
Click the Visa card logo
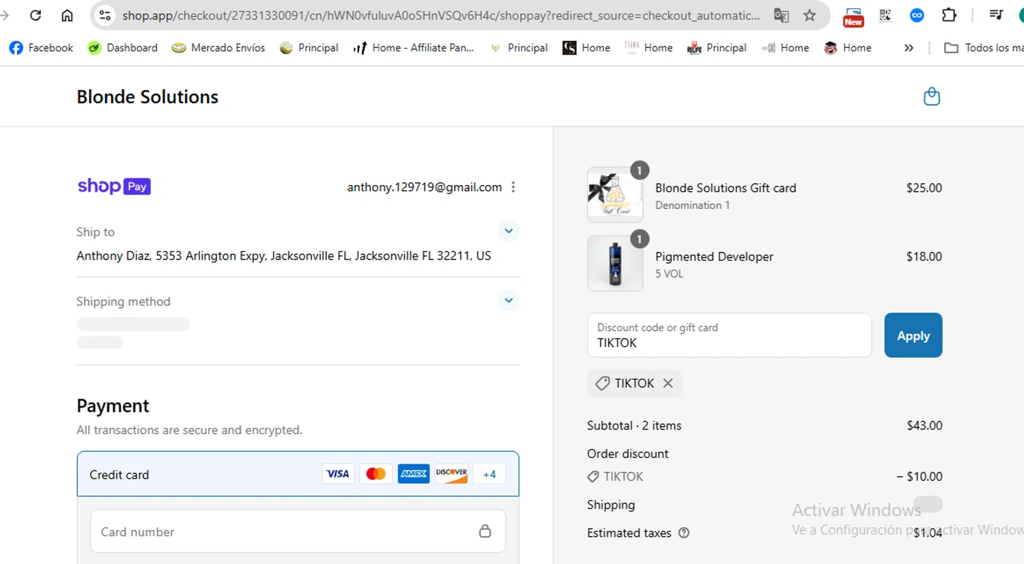pyautogui.click(x=338, y=474)
